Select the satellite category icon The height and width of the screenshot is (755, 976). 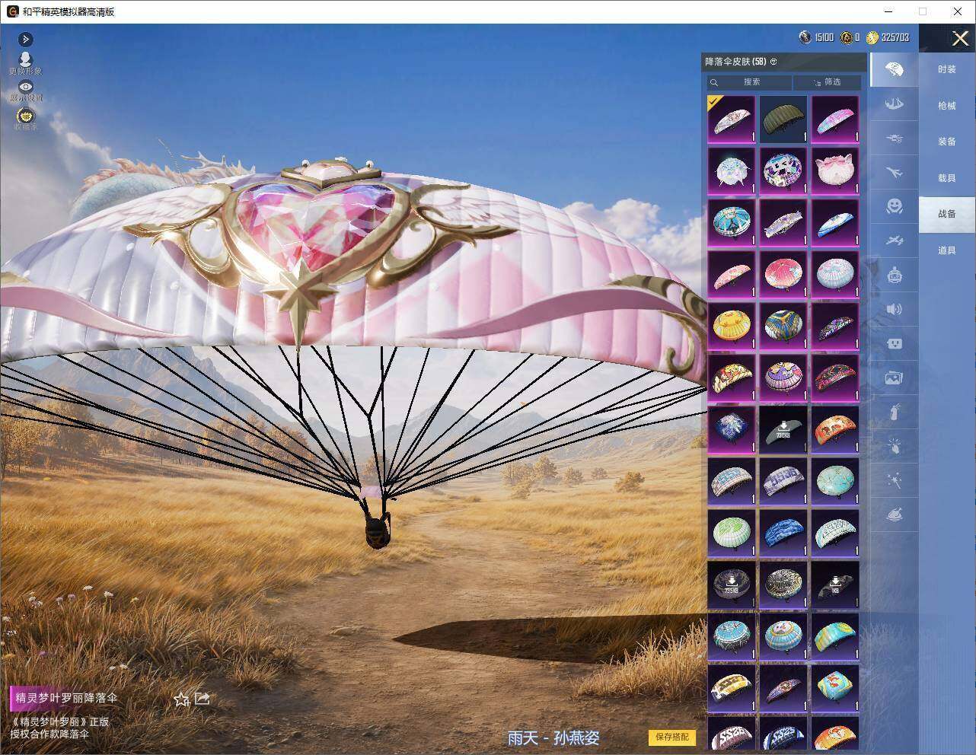pyautogui.click(x=894, y=241)
